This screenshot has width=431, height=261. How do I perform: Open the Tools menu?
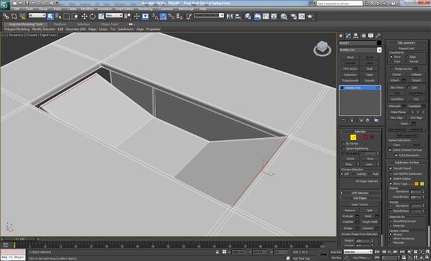29,9
